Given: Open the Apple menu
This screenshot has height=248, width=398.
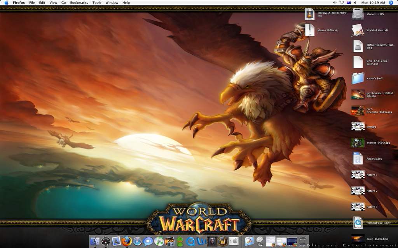Looking at the screenshot, I should pos(6,3).
